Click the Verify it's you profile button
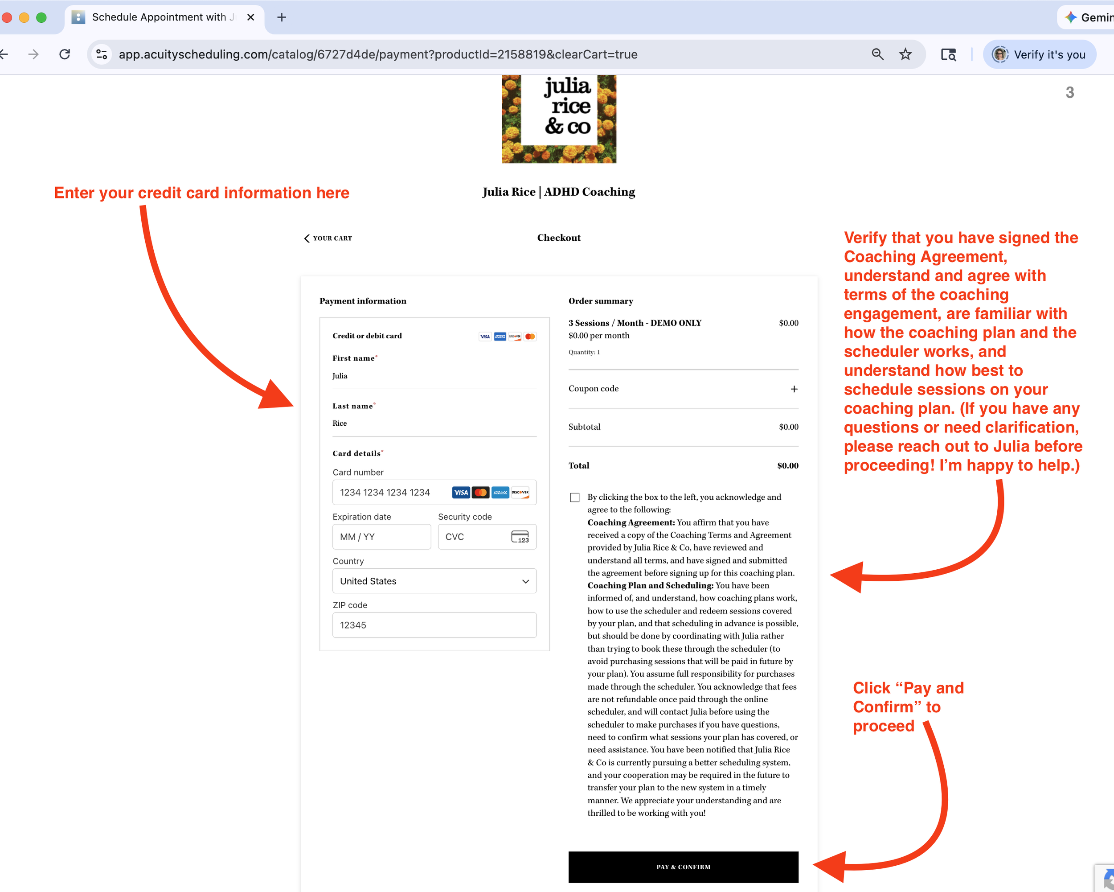This screenshot has width=1114, height=892. 1039,54
